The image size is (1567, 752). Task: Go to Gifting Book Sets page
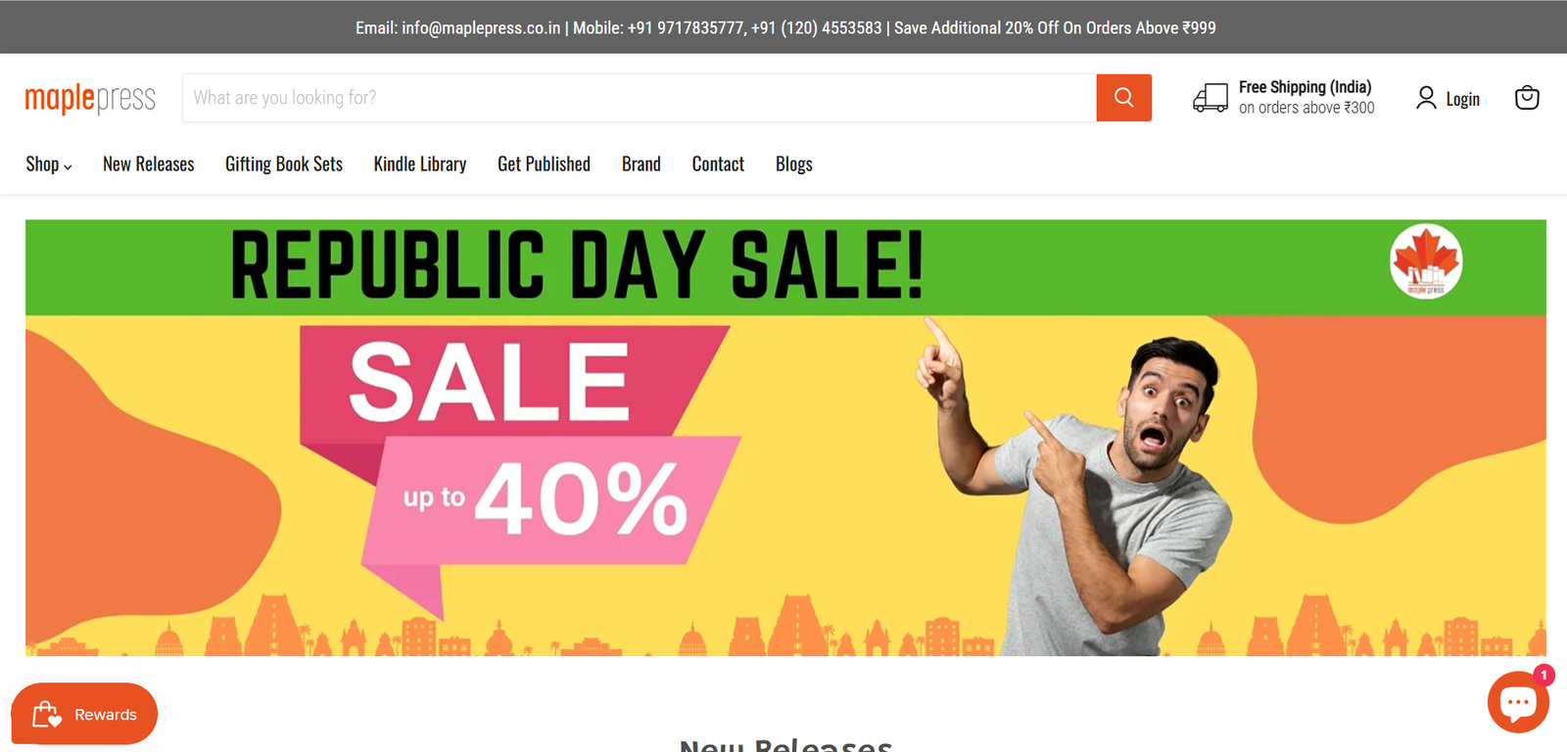(284, 164)
